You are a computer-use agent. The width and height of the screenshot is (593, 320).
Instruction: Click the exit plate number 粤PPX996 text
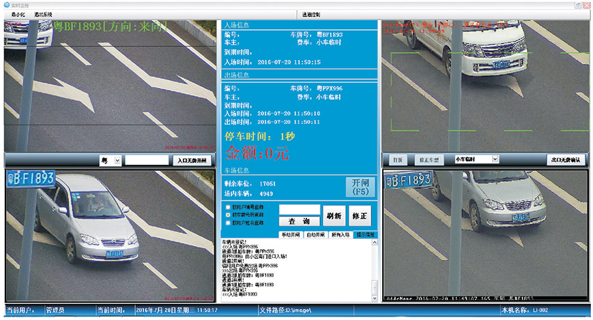tap(330, 89)
